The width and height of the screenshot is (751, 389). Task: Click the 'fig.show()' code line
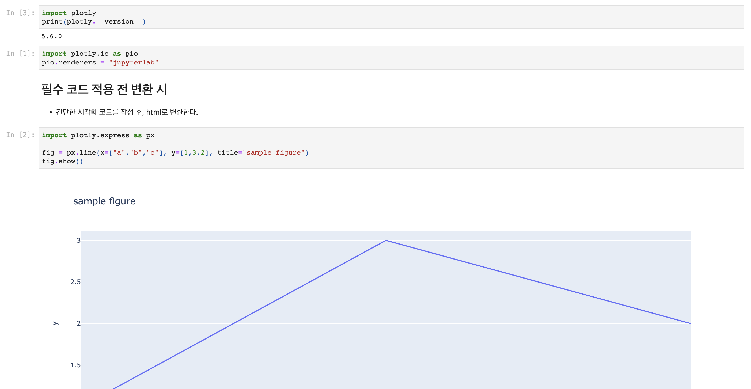(62, 161)
